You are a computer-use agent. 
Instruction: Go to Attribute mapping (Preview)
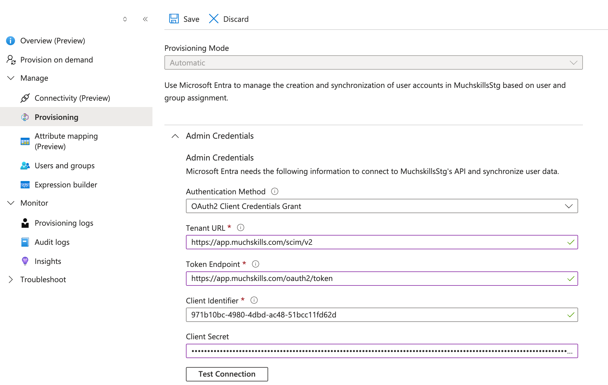[66, 141]
